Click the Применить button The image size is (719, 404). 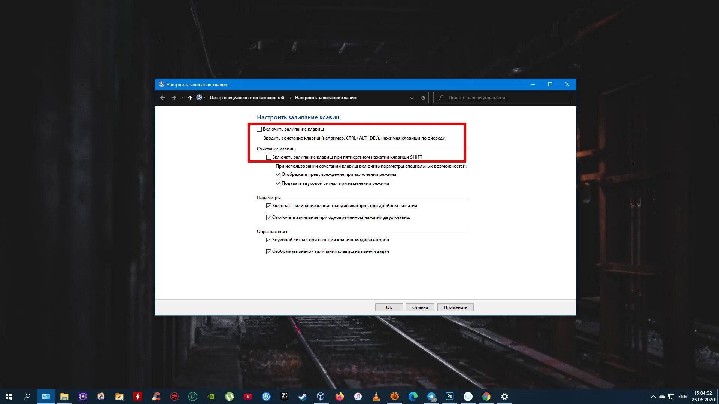click(455, 307)
